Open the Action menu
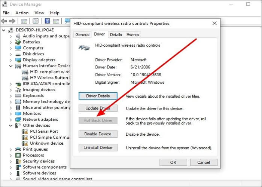This screenshot has height=187, width=262. (22, 13)
